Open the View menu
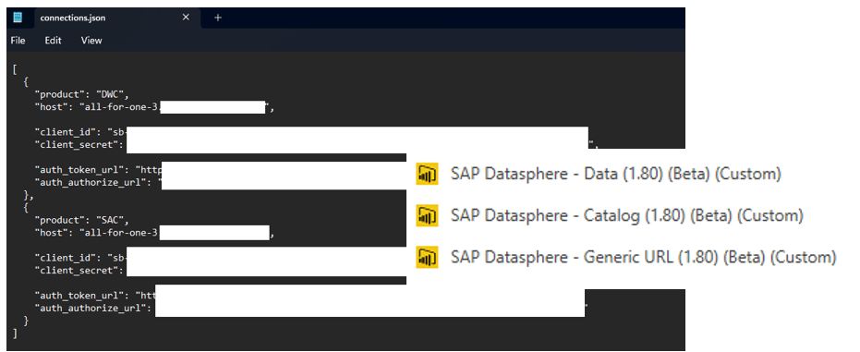The image size is (860, 352). tap(91, 40)
